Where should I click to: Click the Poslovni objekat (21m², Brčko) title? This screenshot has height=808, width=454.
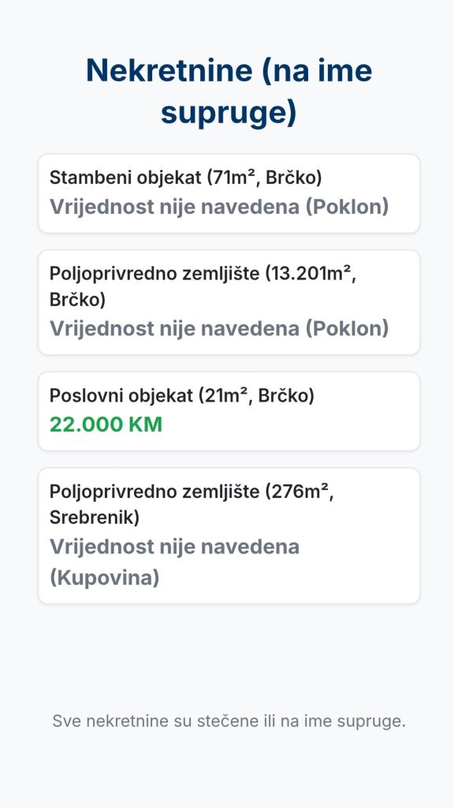tap(182, 396)
